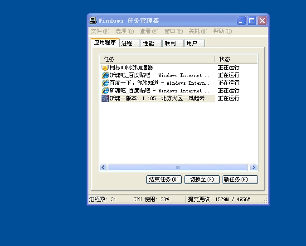Select the 应用程序 tab
The height and width of the screenshot is (246, 306).
point(105,43)
